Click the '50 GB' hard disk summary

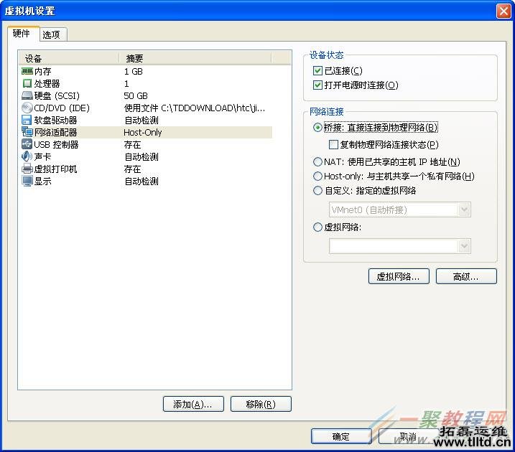tap(136, 95)
